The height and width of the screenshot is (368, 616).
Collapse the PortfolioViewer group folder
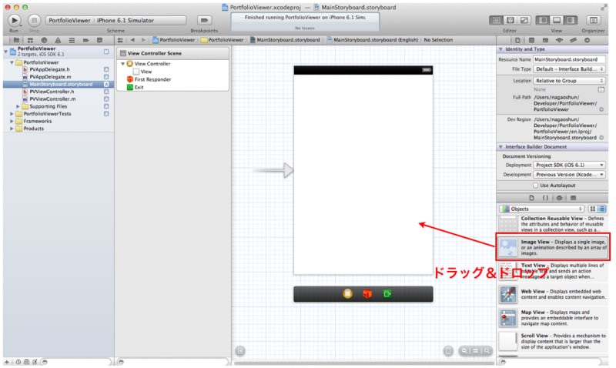point(12,62)
